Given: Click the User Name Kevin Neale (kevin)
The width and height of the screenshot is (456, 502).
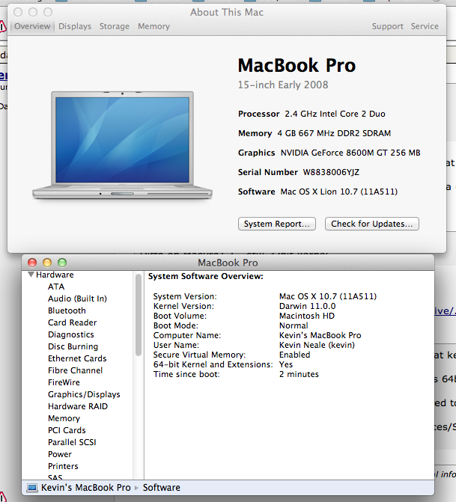Looking at the screenshot, I should [x=317, y=345].
